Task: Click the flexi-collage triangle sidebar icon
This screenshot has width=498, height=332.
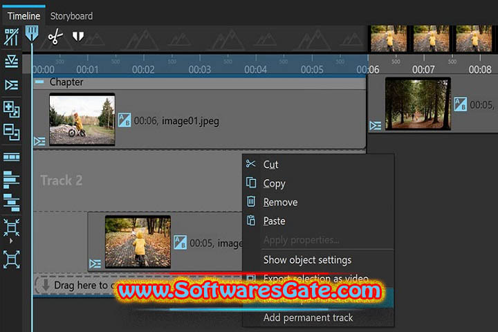Action: [x=12, y=85]
